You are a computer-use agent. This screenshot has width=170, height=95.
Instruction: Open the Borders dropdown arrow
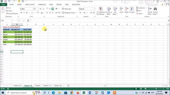pos(34,13)
